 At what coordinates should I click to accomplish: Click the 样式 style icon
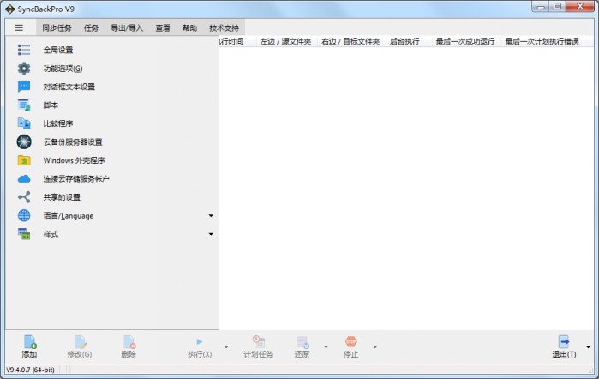click(x=24, y=234)
